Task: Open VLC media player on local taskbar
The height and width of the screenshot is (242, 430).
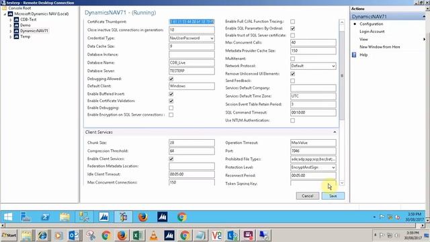Action: 153,235
